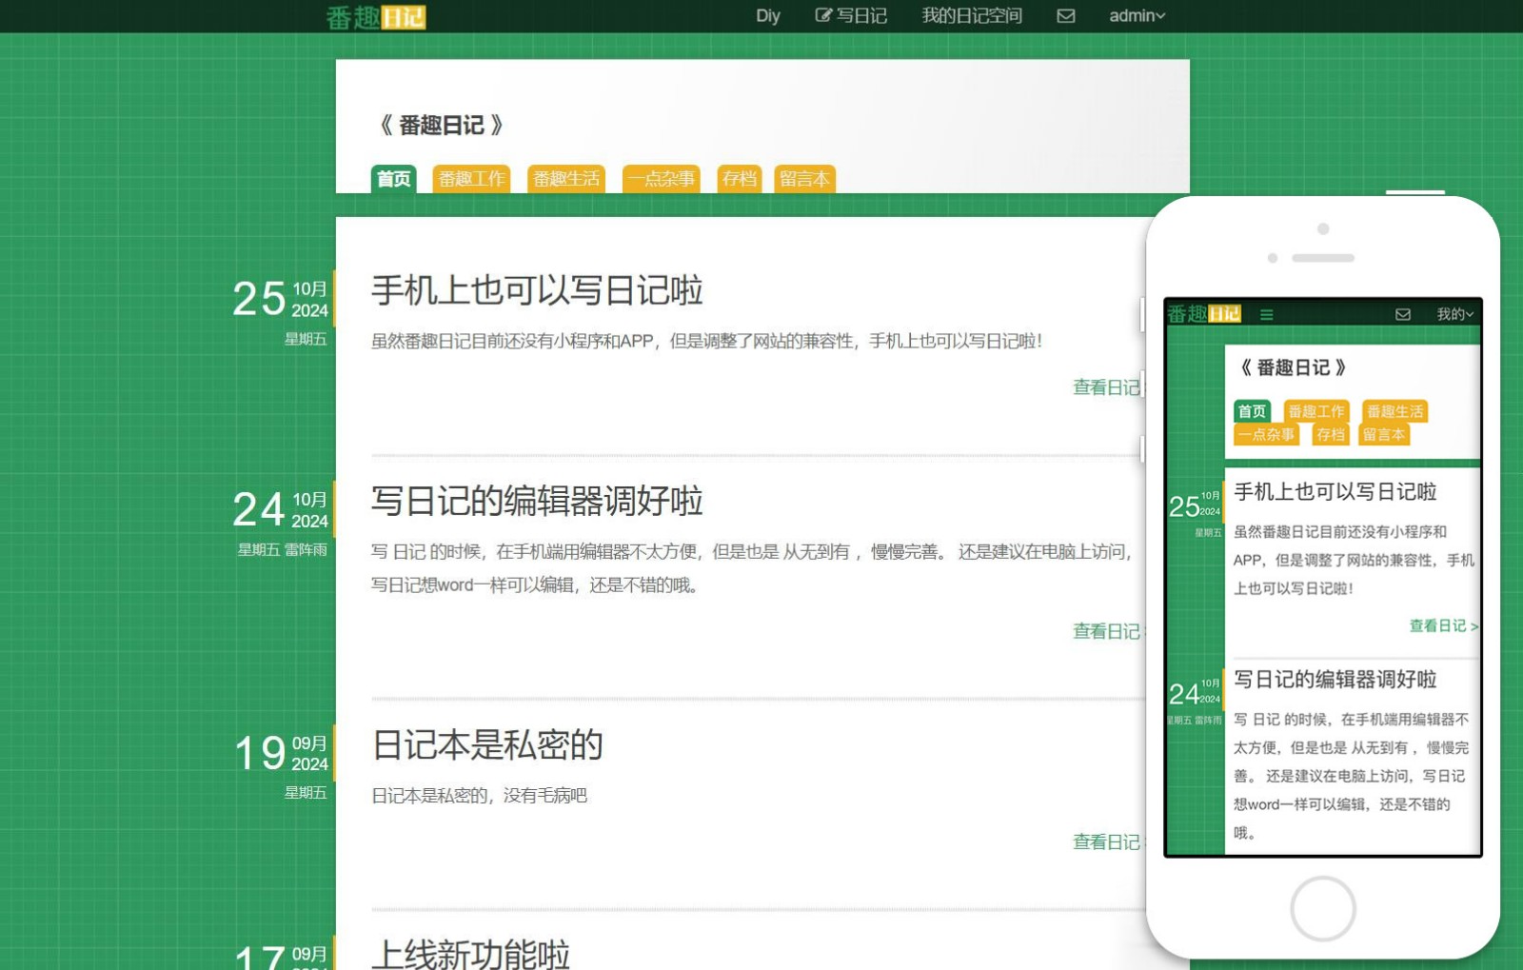The image size is (1523, 970).
Task: Tap the phone mockup home button
Action: click(1323, 909)
